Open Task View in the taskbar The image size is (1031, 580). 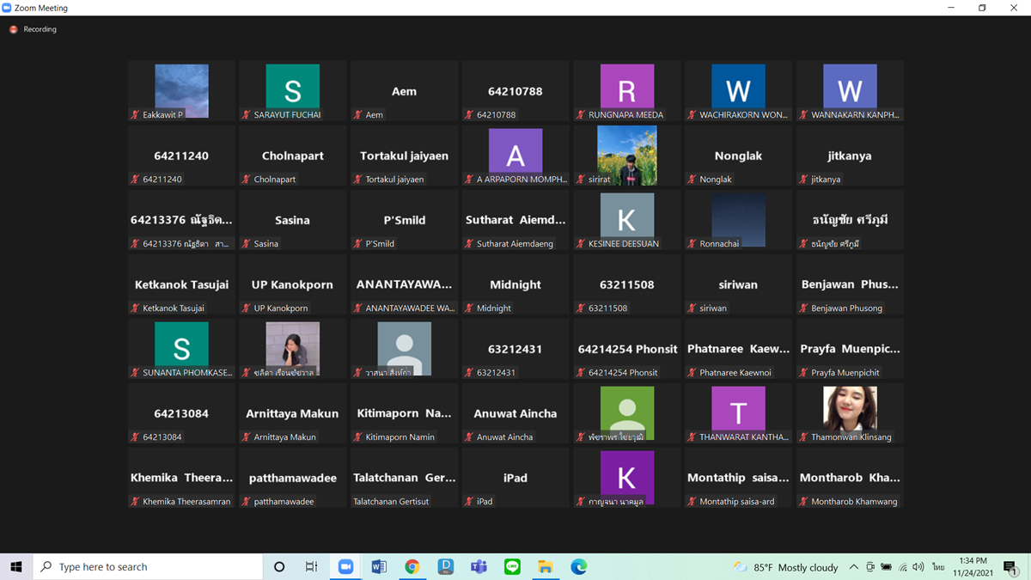pos(312,567)
